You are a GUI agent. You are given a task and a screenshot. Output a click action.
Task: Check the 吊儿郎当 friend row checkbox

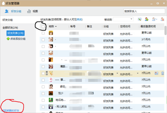(43, 107)
